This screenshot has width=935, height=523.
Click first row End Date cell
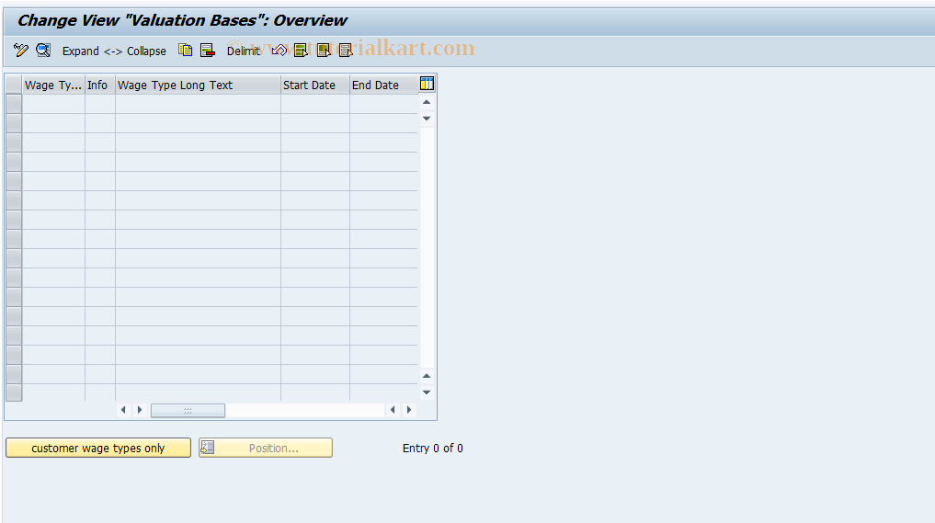point(383,104)
